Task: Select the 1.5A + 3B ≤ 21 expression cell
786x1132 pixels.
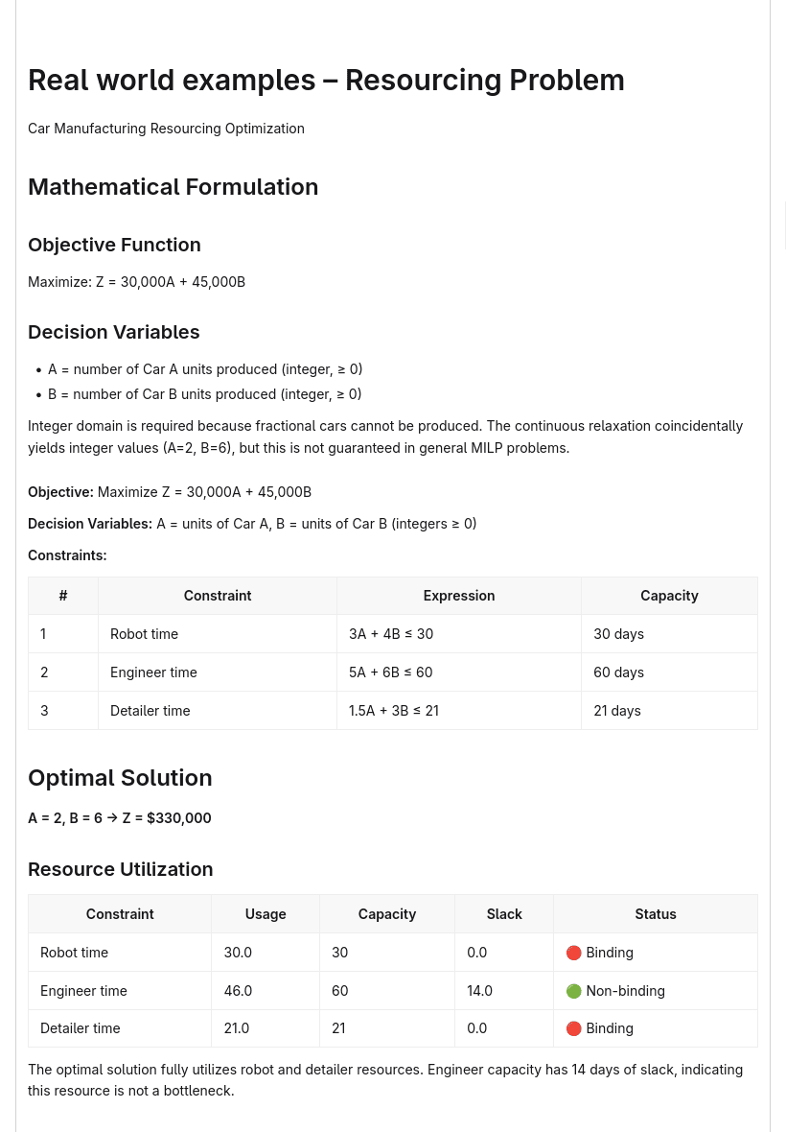Action: click(458, 711)
